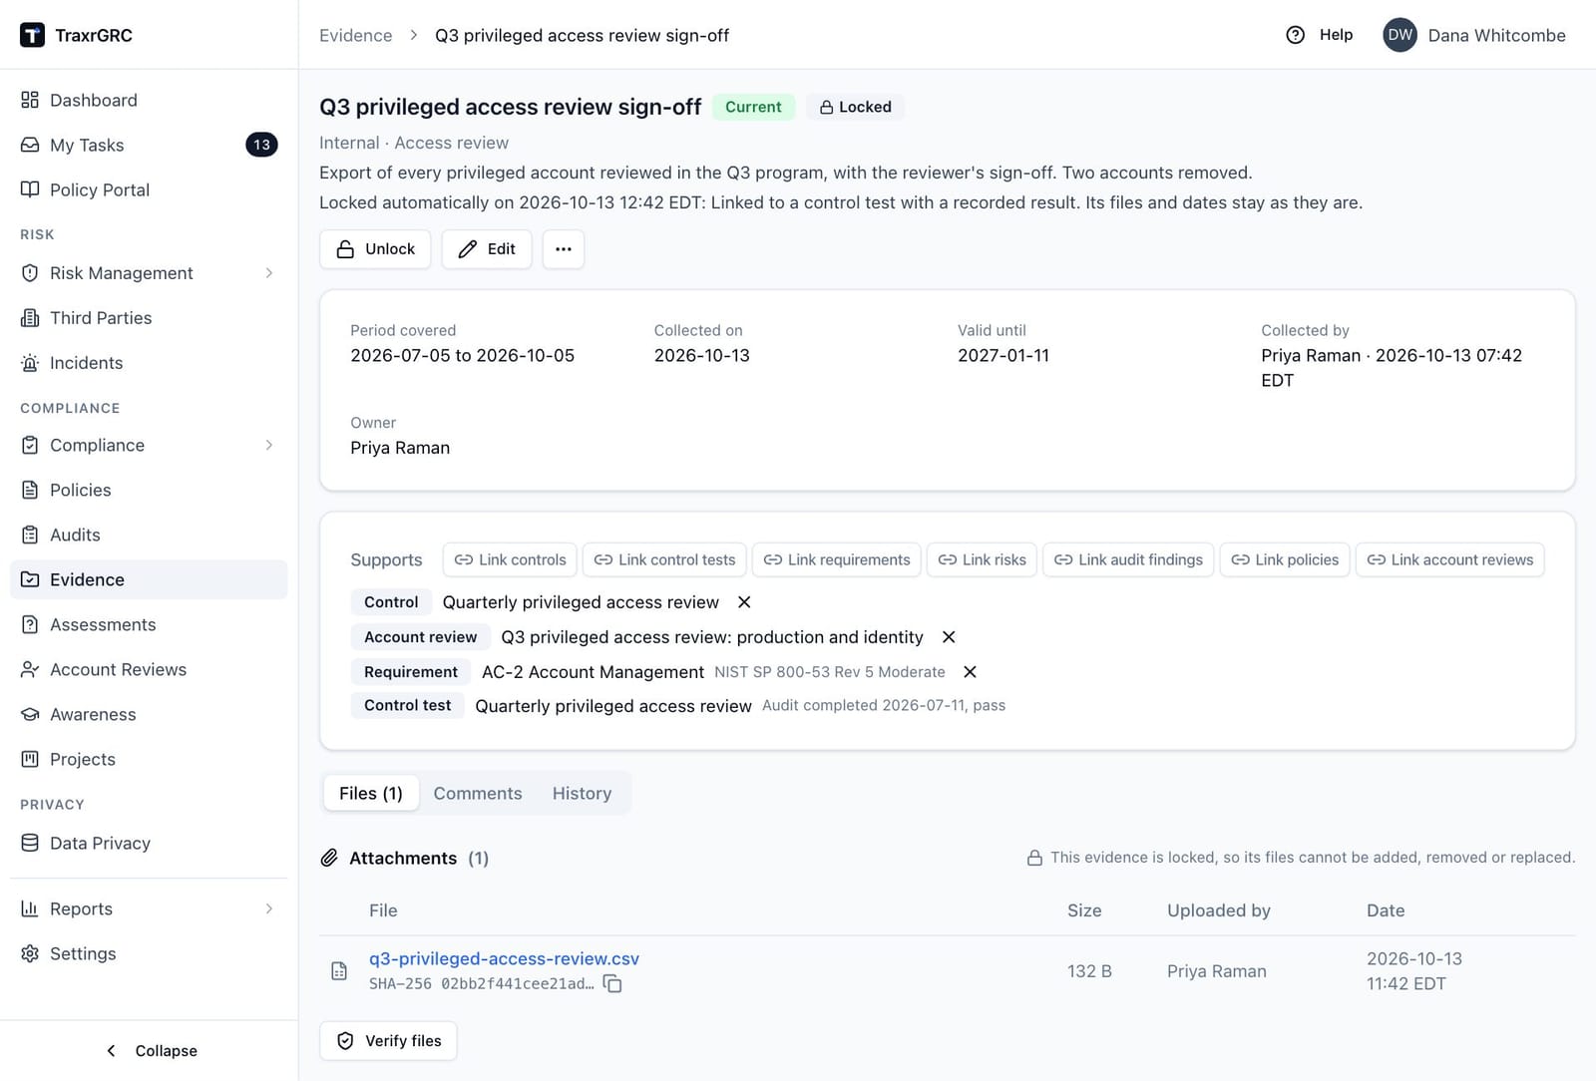Open the q3-privileged-access-review.csv file link
The image size is (1596, 1081).
pyautogui.click(x=504, y=958)
